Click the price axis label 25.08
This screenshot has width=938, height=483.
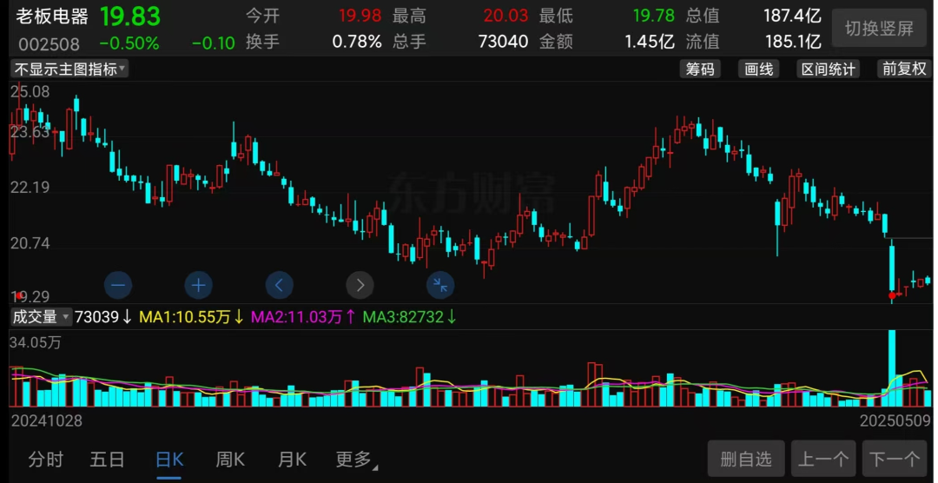click(x=30, y=92)
